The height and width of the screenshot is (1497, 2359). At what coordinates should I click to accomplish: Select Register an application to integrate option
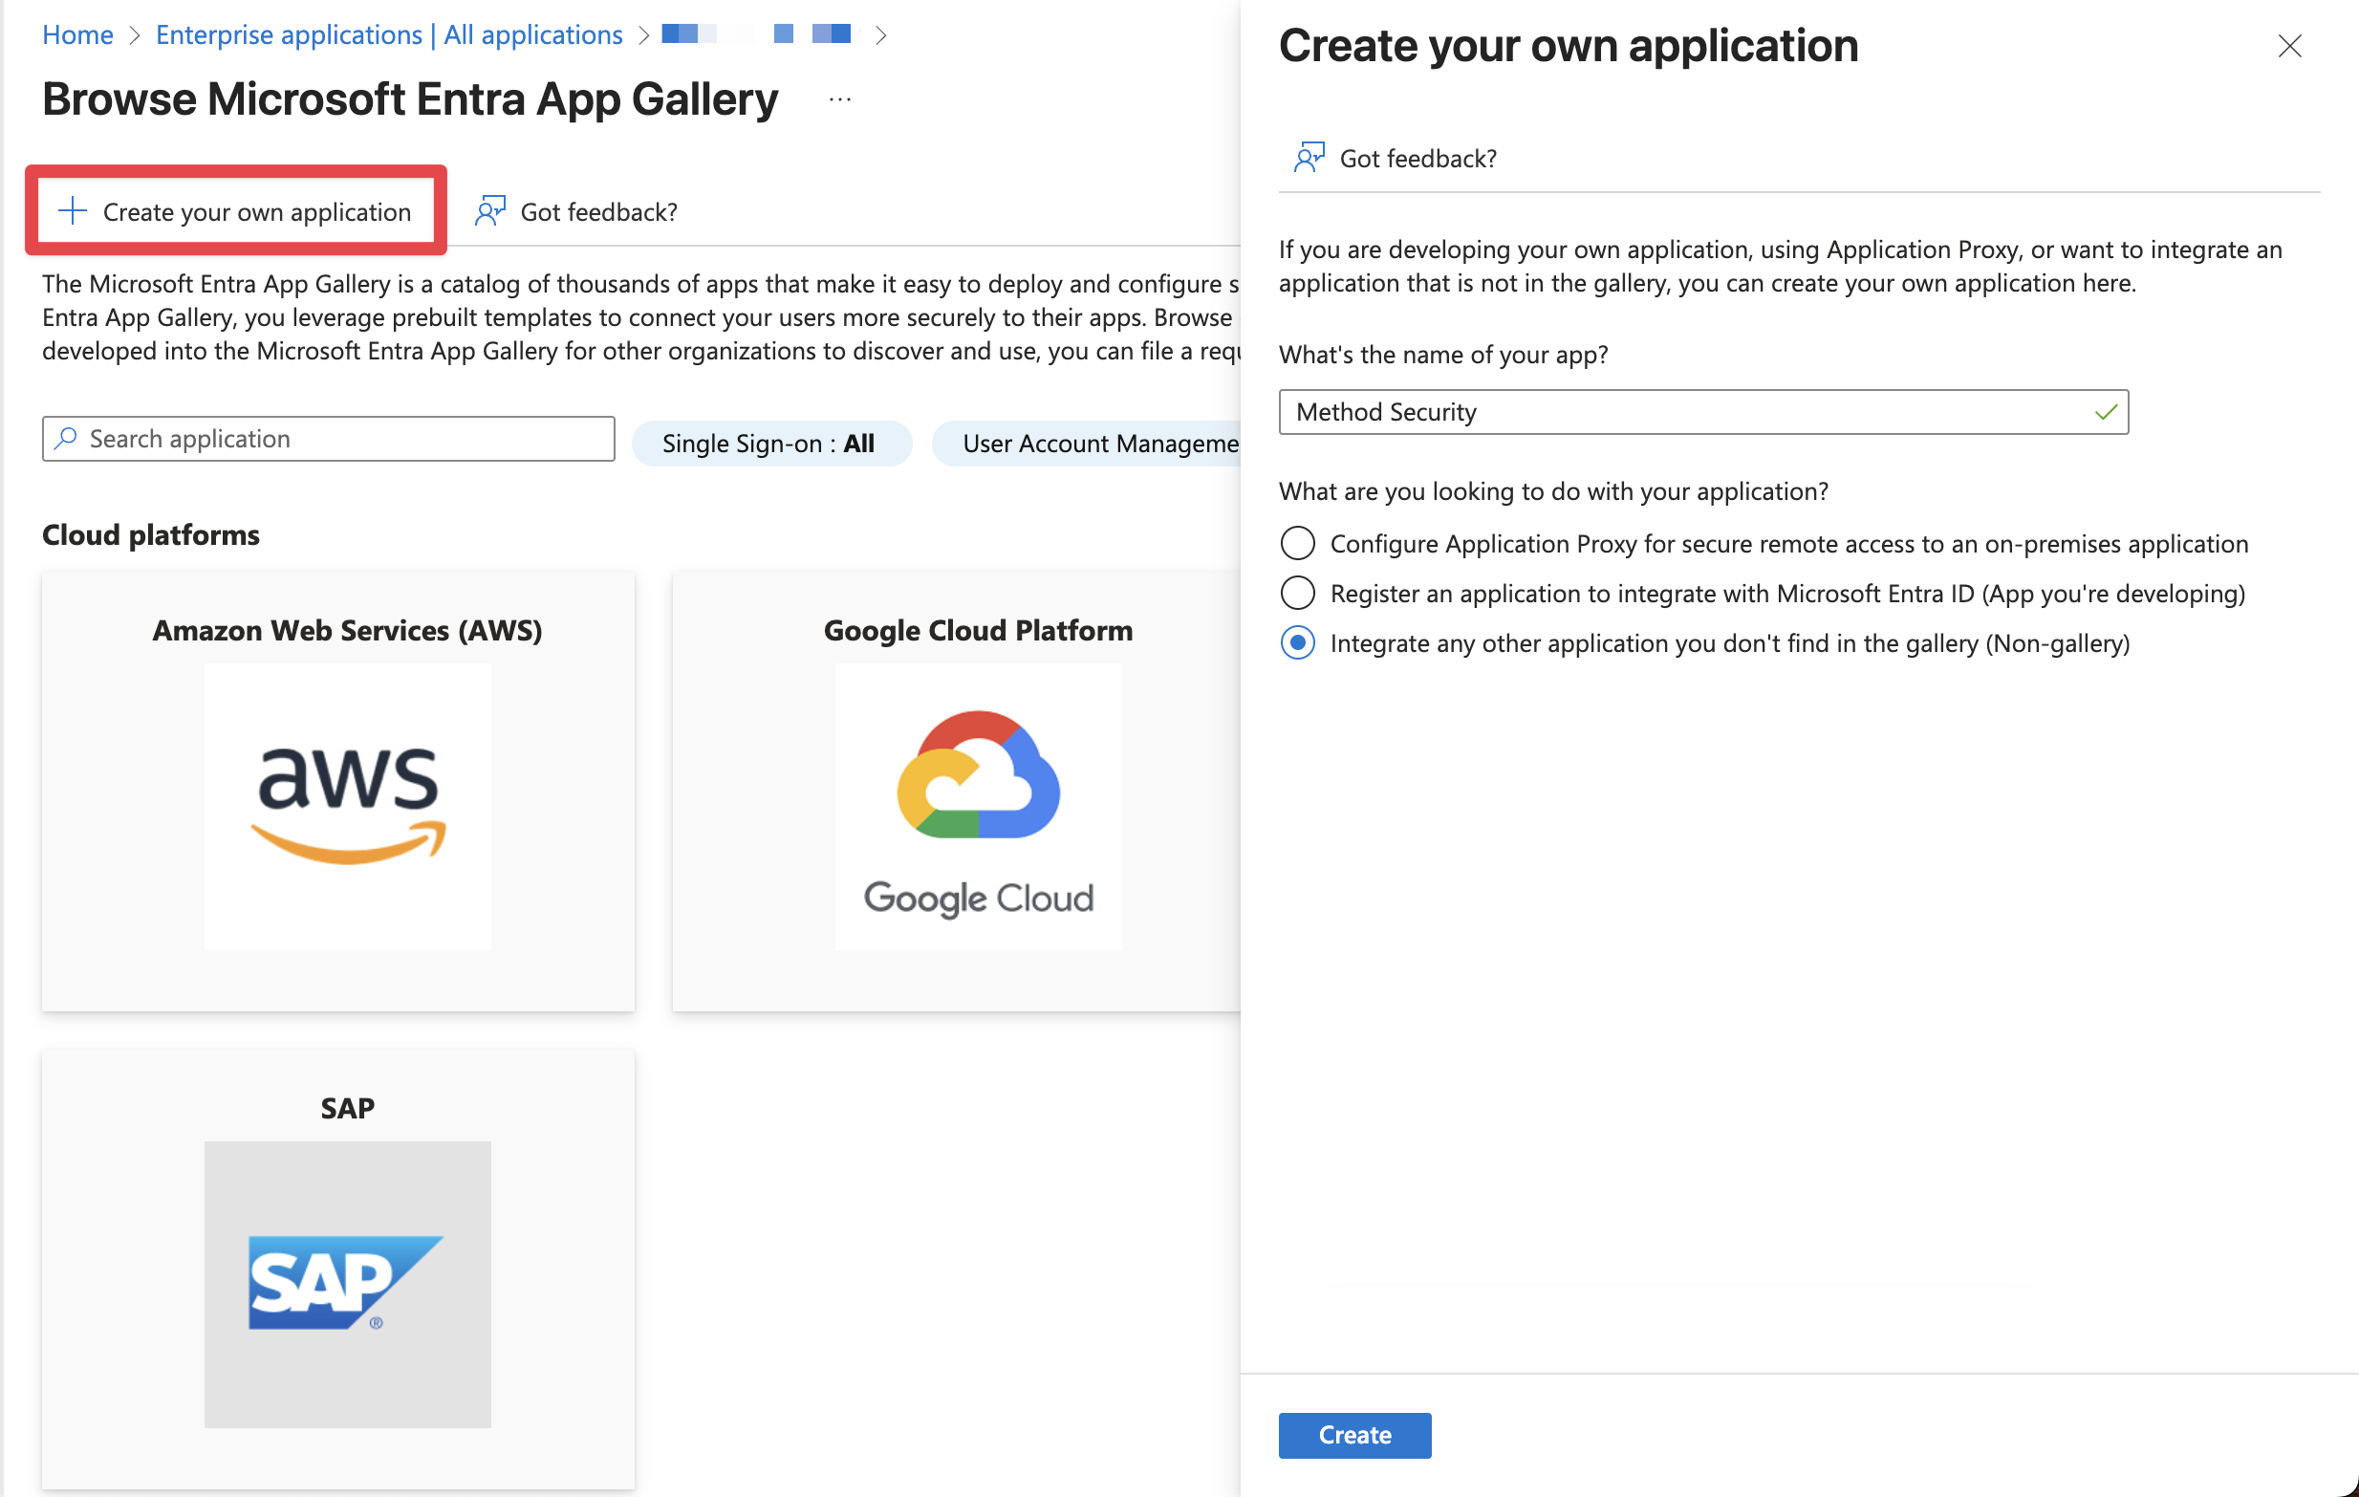pos(1298,593)
